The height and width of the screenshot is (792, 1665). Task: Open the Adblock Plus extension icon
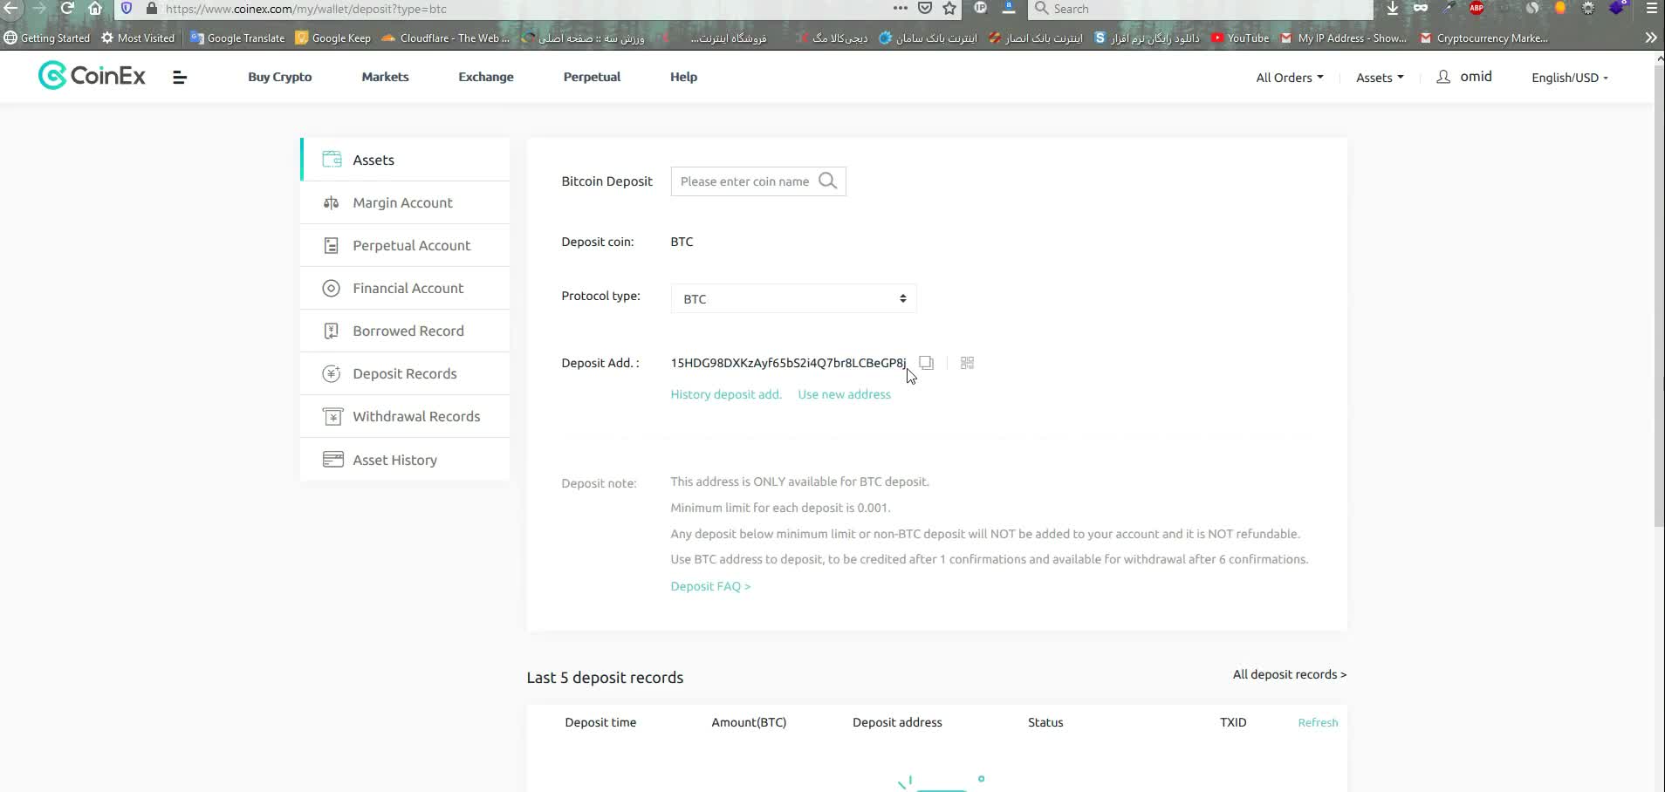[1477, 9]
